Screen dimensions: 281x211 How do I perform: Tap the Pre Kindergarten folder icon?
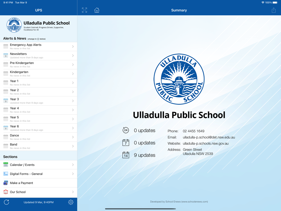pyautogui.click(x=6, y=65)
